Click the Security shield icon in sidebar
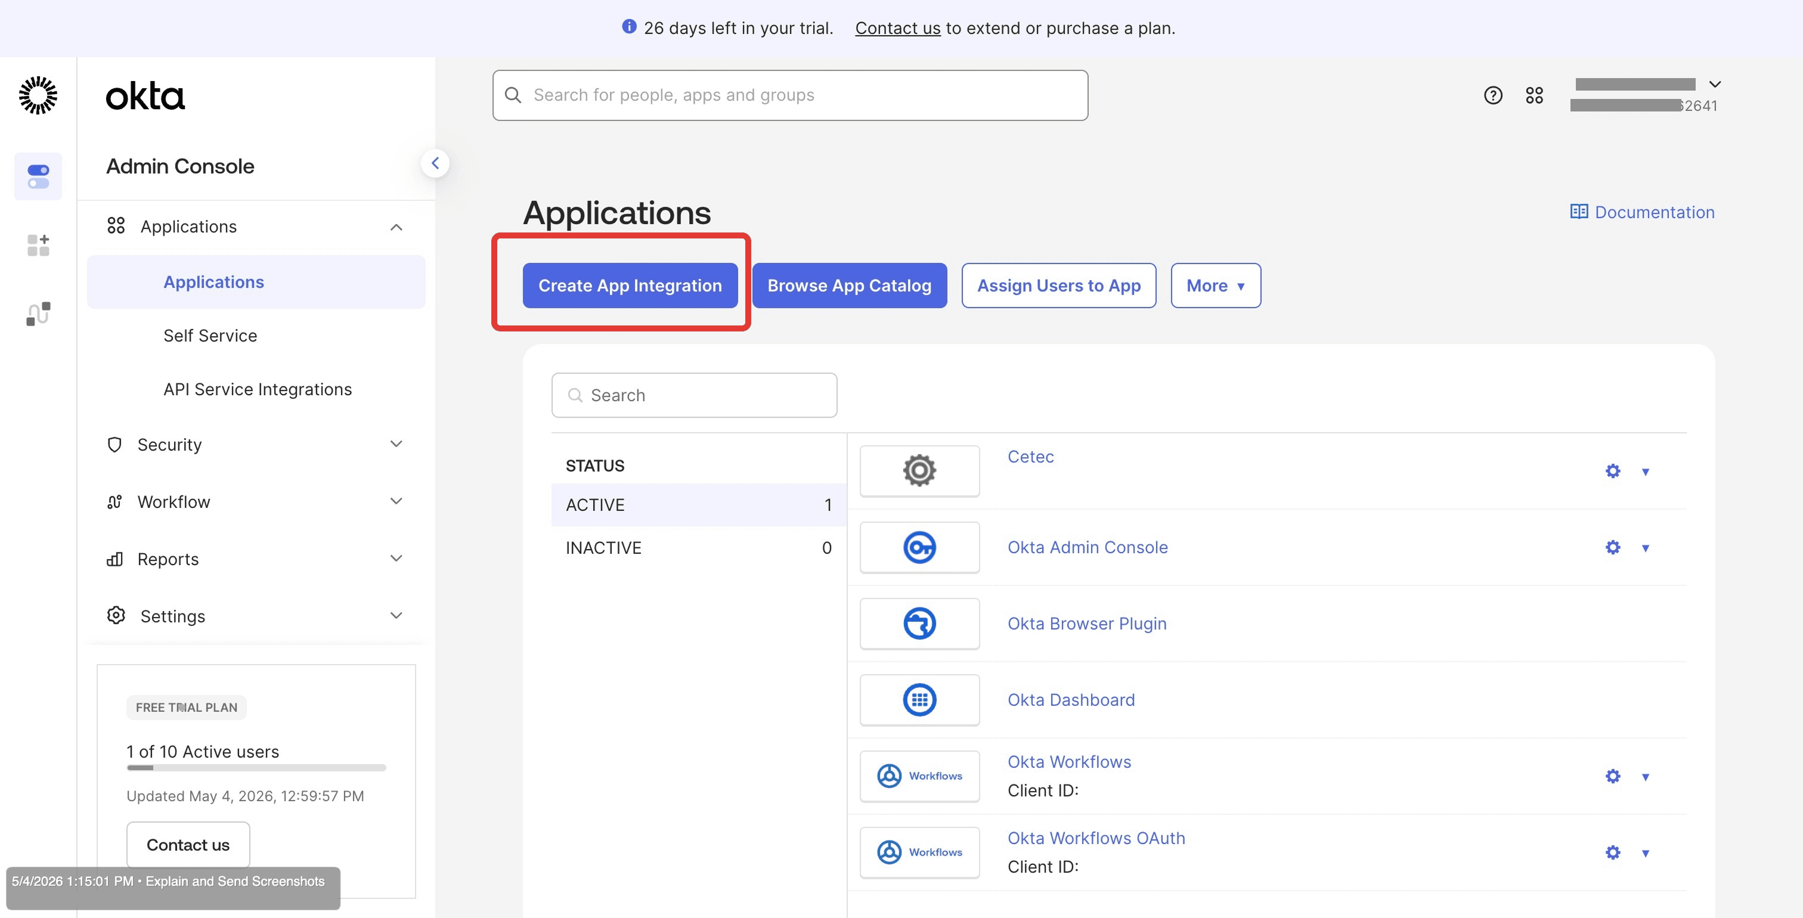 point(115,444)
